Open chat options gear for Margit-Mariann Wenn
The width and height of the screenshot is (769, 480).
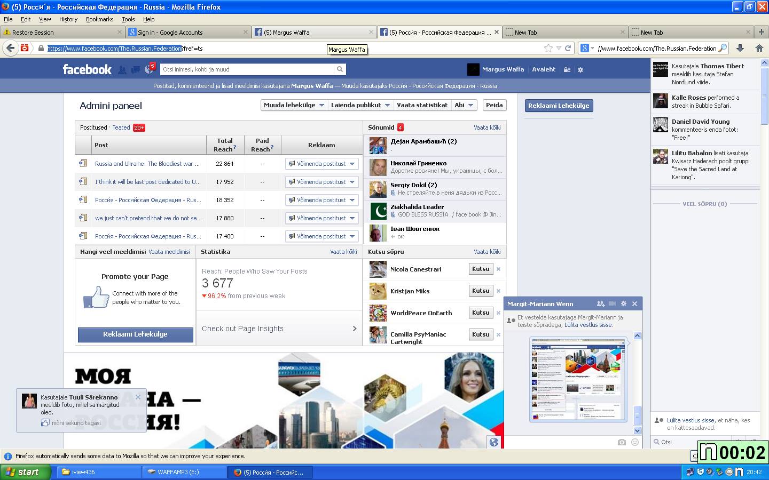pyautogui.click(x=623, y=303)
